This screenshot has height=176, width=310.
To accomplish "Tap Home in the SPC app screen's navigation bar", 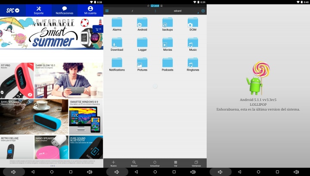I will coord(52,172).
